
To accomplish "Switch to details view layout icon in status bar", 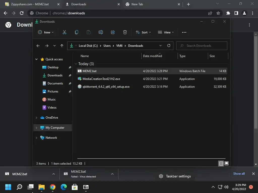I will tap(221, 163).
